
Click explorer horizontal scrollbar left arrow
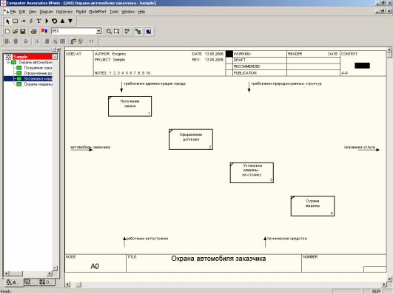click(x=7, y=274)
